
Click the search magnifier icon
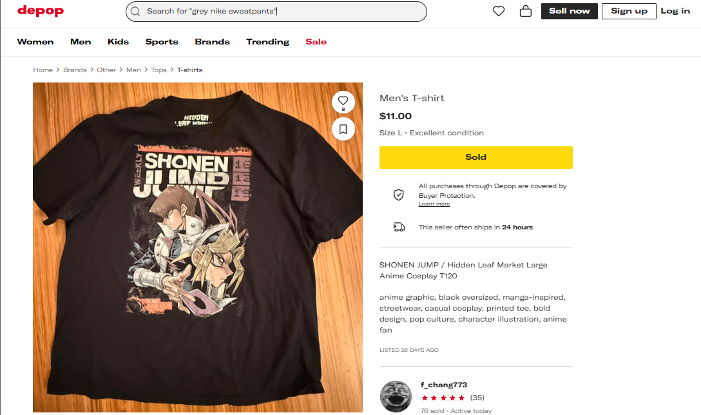click(x=135, y=11)
